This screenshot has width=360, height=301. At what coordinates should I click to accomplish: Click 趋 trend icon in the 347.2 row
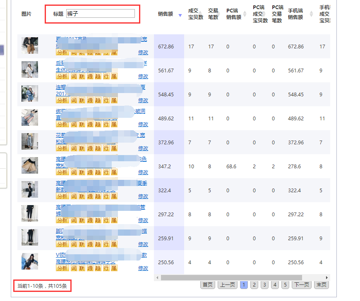(x=98, y=172)
